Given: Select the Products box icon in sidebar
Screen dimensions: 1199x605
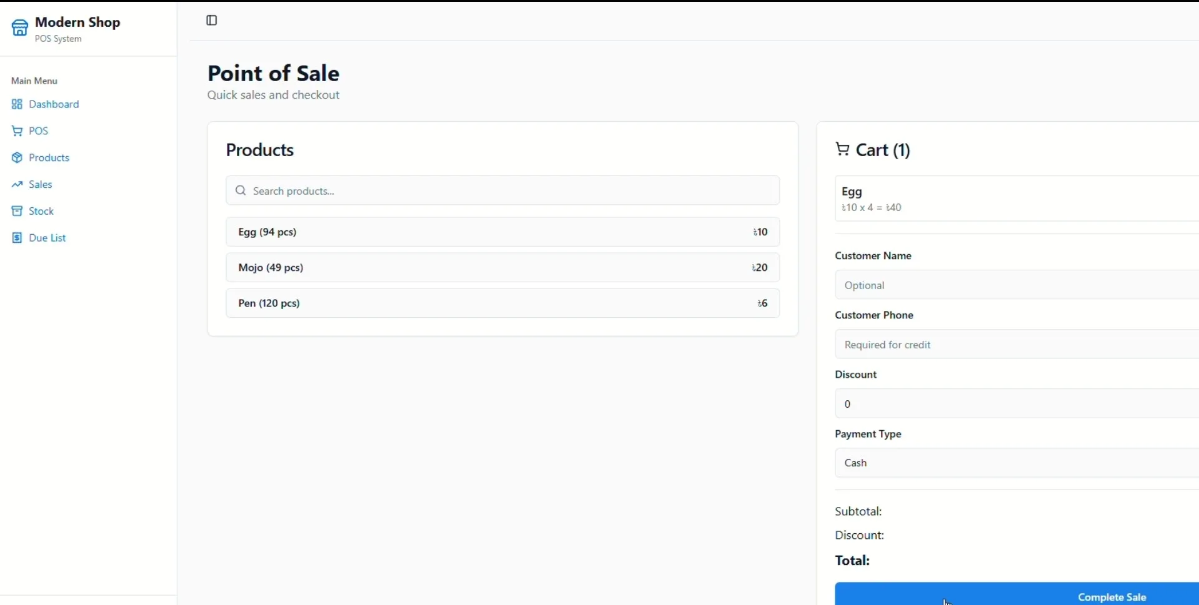Looking at the screenshot, I should pos(16,157).
